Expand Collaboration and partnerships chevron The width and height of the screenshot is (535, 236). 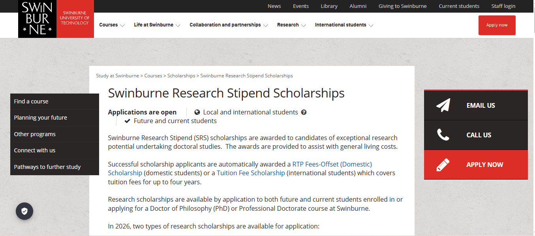tap(265, 25)
